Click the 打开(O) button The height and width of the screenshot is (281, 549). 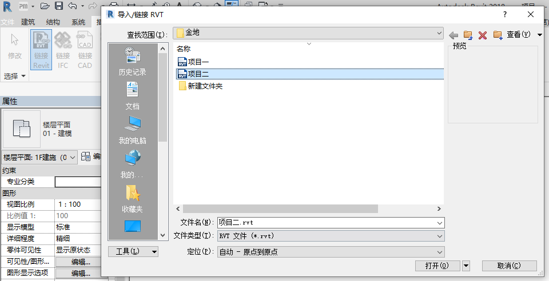(x=437, y=266)
